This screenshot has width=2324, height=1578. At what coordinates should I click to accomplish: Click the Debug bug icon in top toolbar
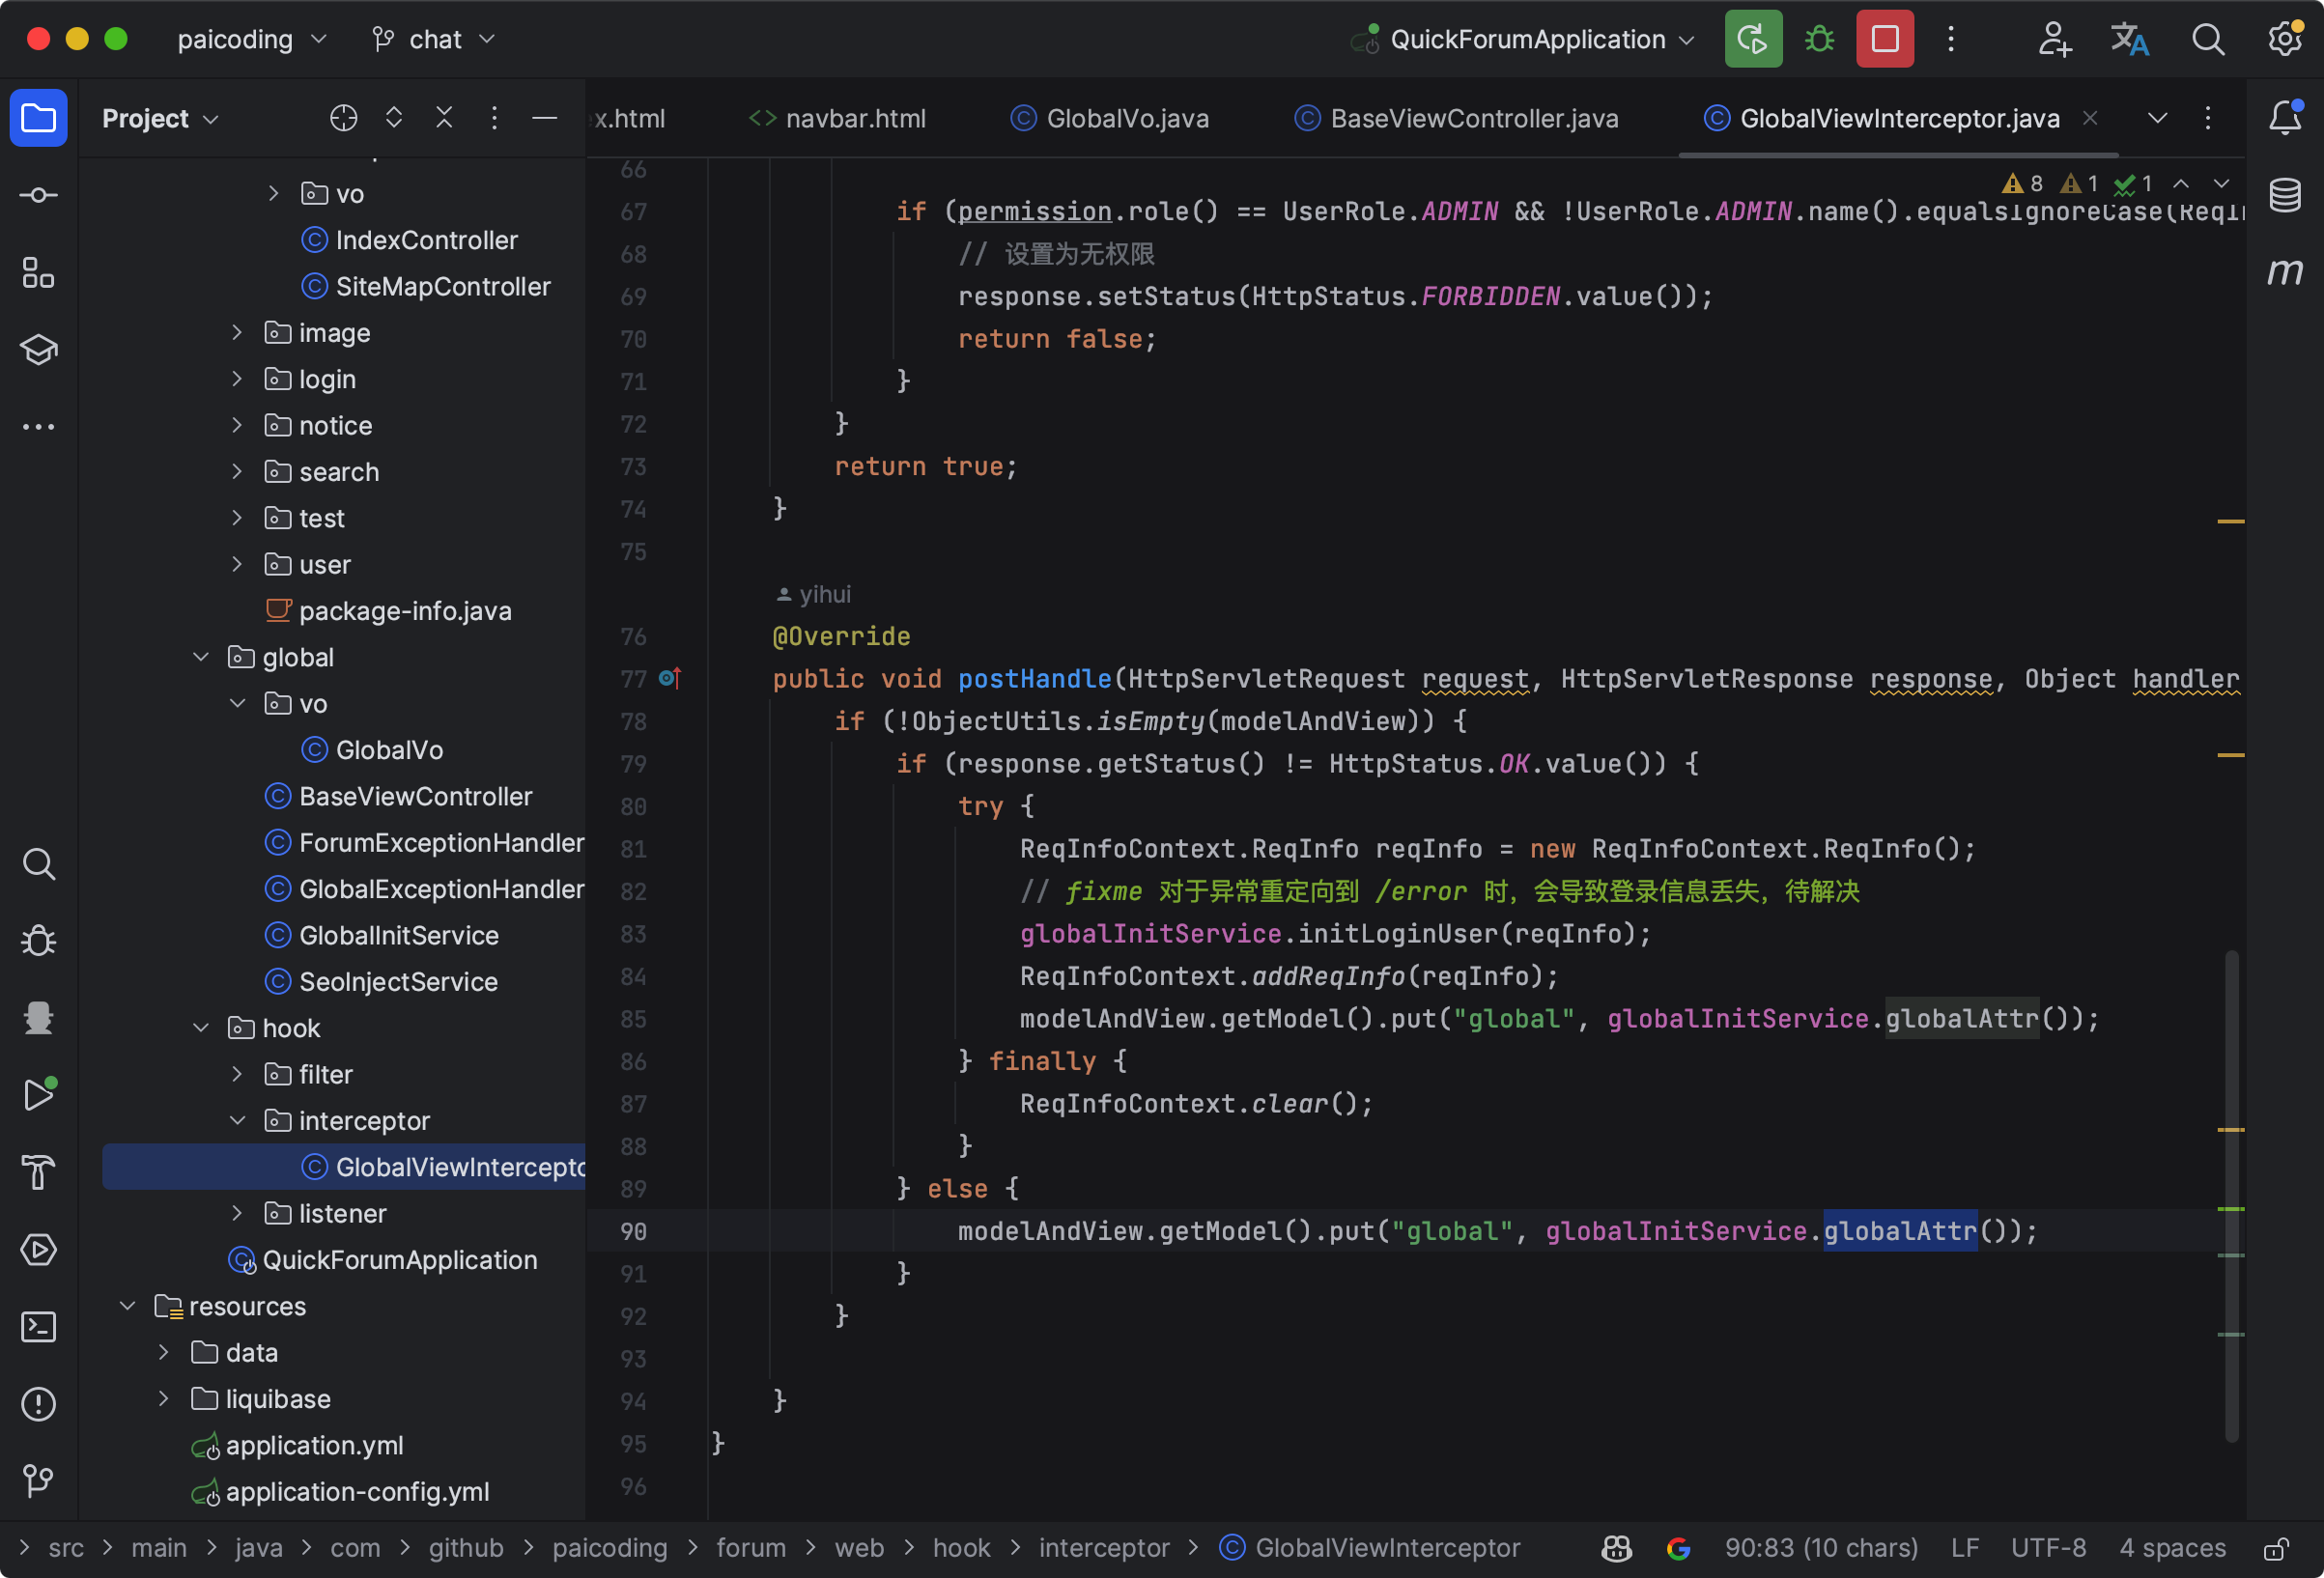tap(1819, 39)
